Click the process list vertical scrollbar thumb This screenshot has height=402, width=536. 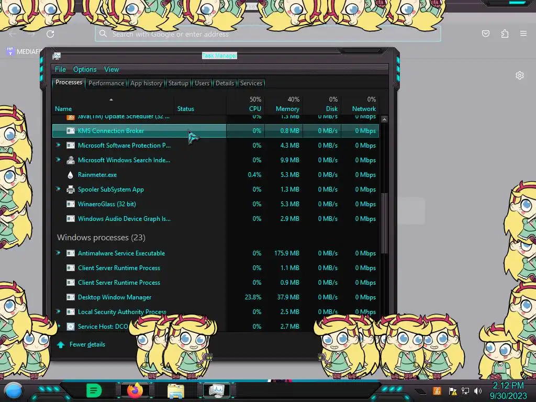point(384,223)
